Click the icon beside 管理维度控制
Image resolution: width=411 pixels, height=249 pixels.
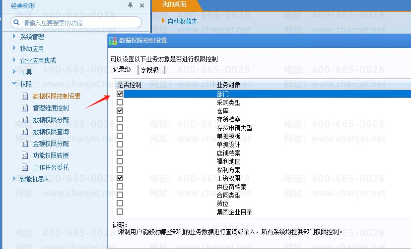(25, 108)
